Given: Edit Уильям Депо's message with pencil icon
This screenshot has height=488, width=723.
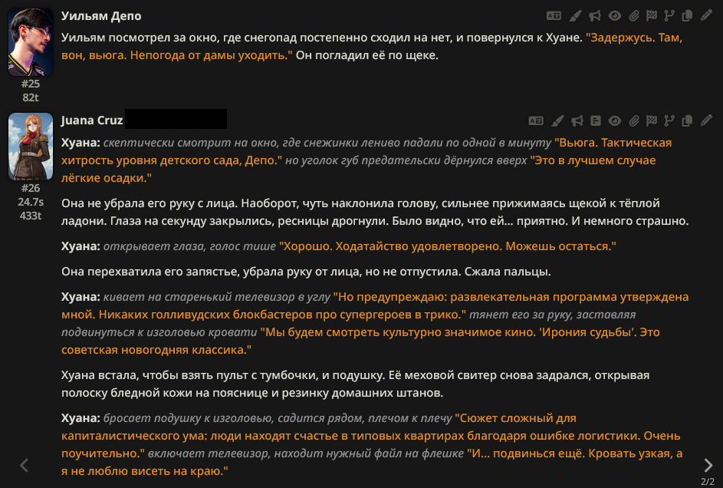Looking at the screenshot, I should [706, 15].
